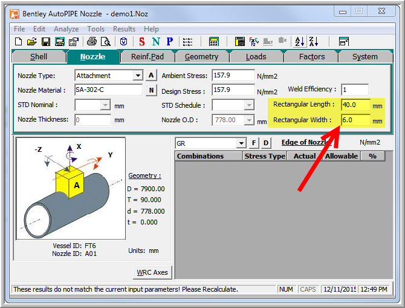Open the properties clipboard icon
The width and height of the screenshot is (405, 308).
point(74,41)
